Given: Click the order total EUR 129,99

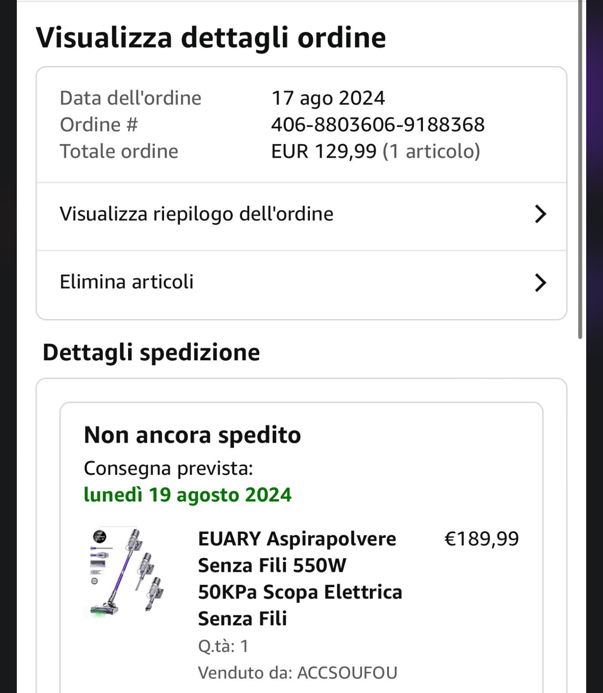Looking at the screenshot, I should coord(323,151).
